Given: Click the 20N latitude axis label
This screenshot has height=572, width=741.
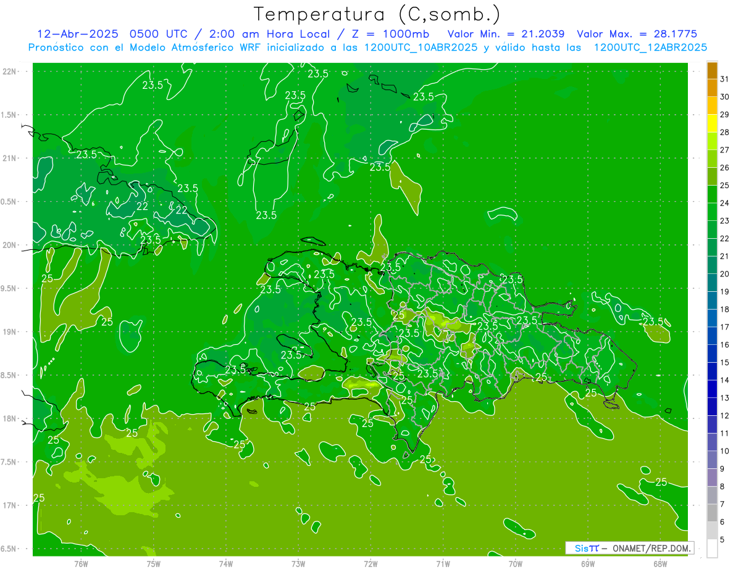Looking at the screenshot, I should 10,245.
